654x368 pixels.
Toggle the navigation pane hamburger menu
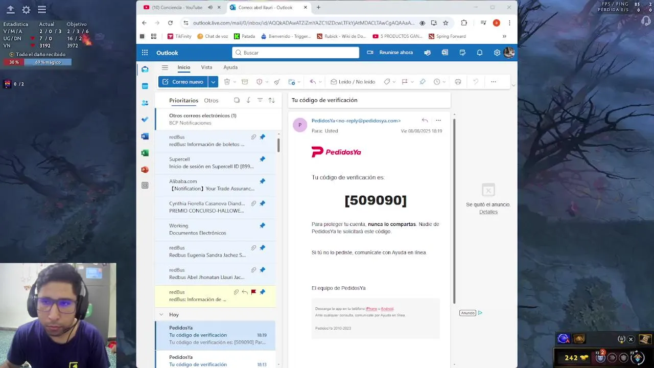pos(165,67)
